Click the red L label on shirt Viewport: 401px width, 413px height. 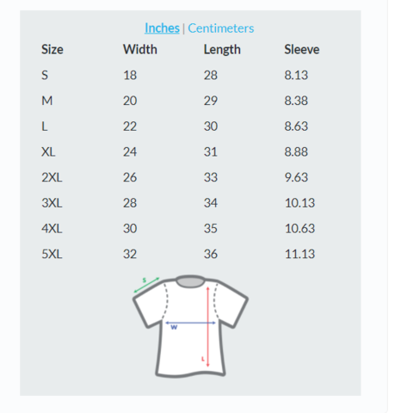click(203, 359)
